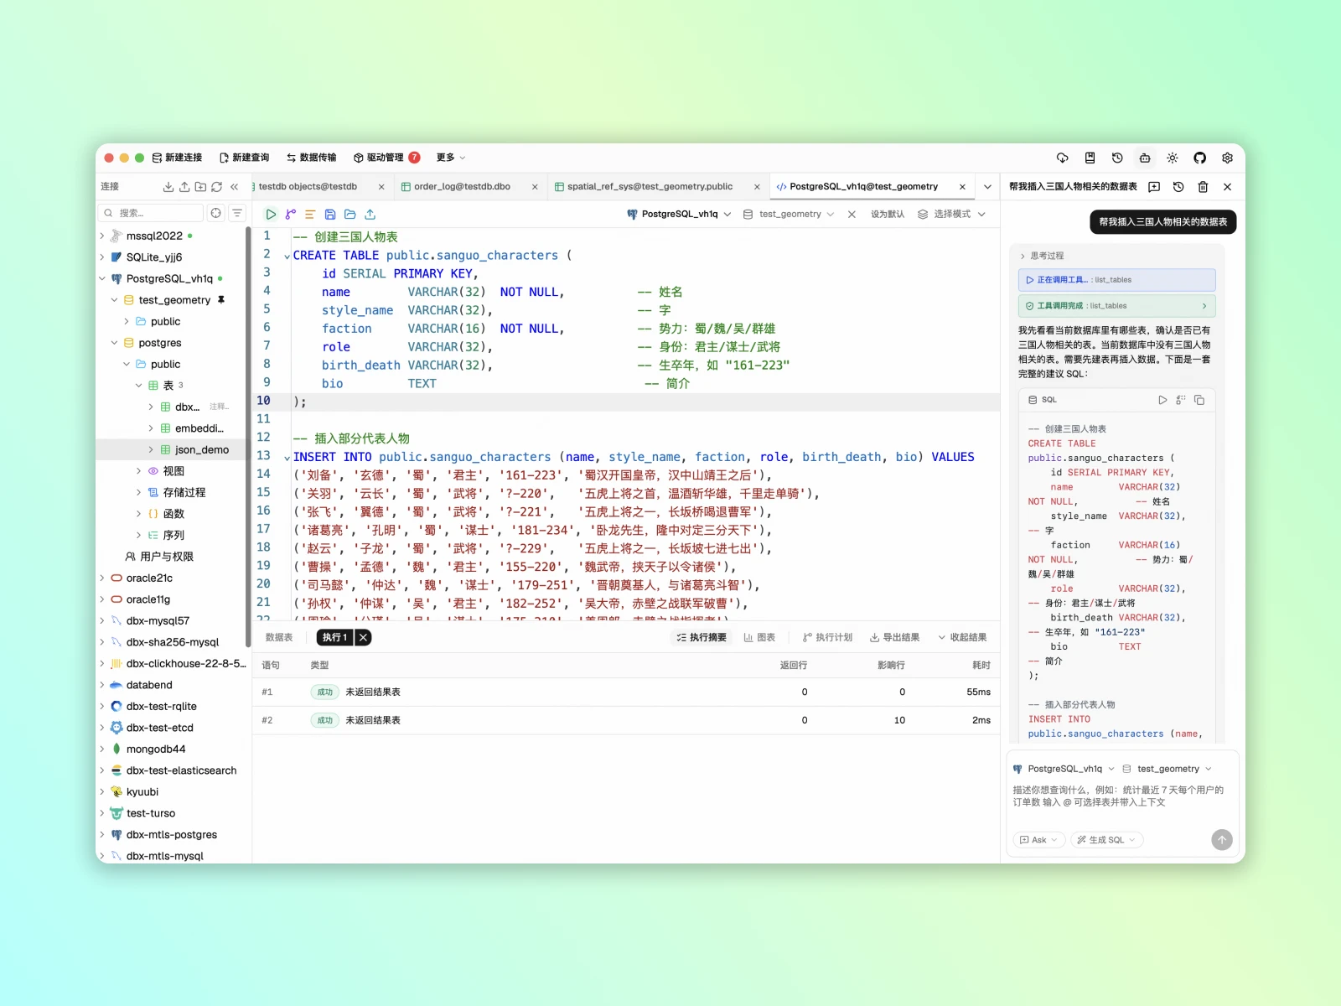Screen dimensions: 1341x1006
Task: Delete the AI conversation with the trash icon
Action: pos(1203,187)
